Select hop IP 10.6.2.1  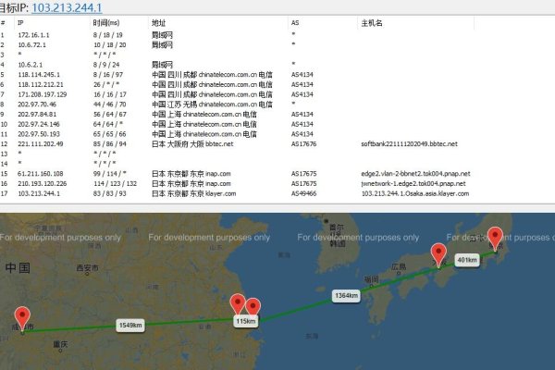pyautogui.click(x=31, y=65)
